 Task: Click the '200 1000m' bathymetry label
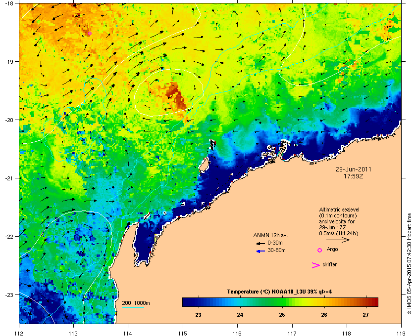point(136,303)
